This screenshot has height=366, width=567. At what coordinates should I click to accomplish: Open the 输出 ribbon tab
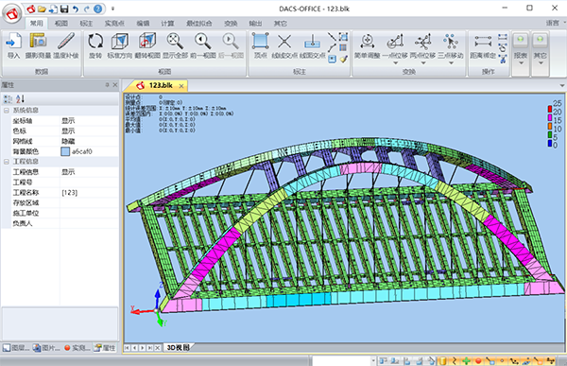255,23
